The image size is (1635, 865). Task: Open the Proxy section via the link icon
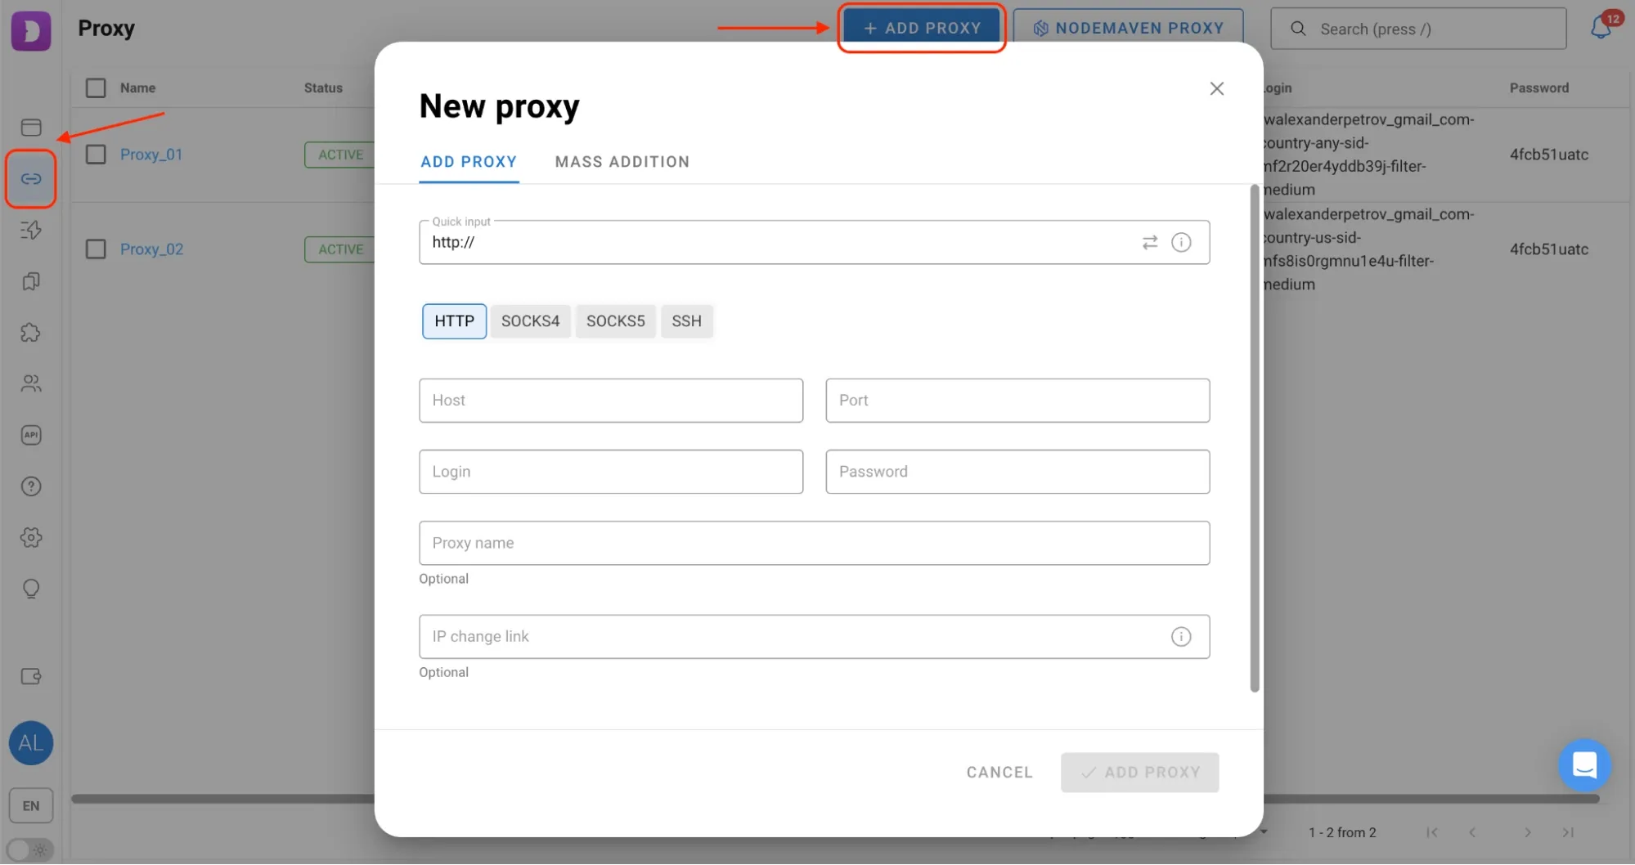(30, 178)
